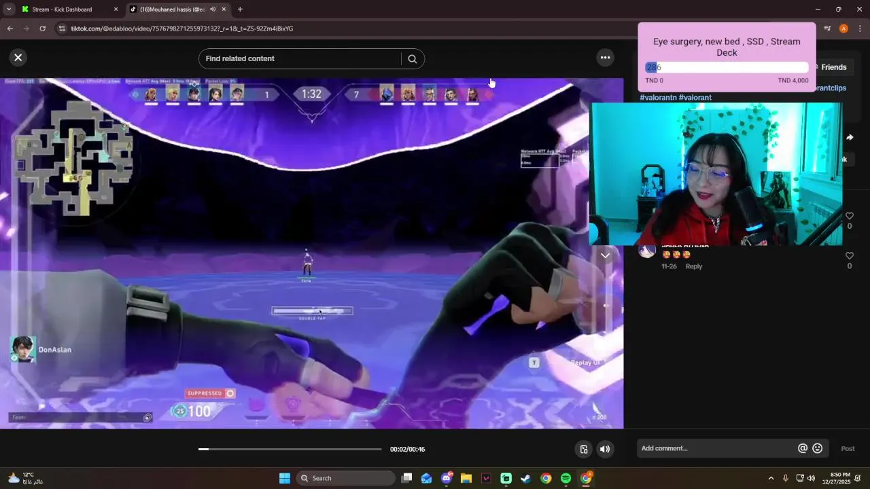Open Spotify from the taskbar

point(565,478)
